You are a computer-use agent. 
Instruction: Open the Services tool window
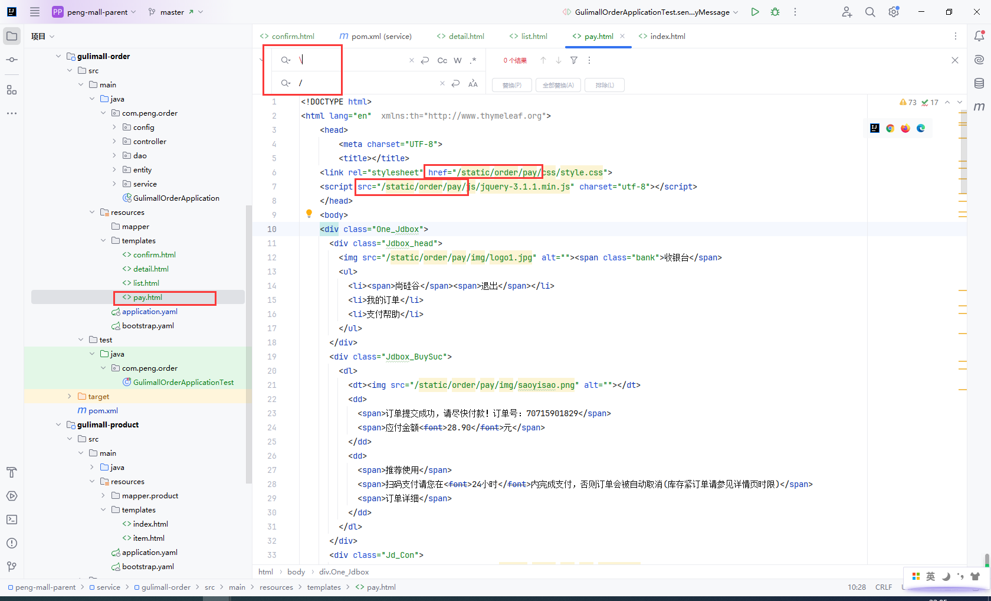pyautogui.click(x=12, y=496)
